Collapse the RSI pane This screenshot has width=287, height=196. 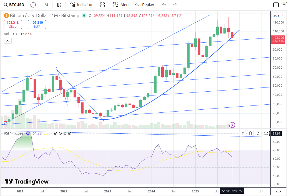click(x=258, y=133)
